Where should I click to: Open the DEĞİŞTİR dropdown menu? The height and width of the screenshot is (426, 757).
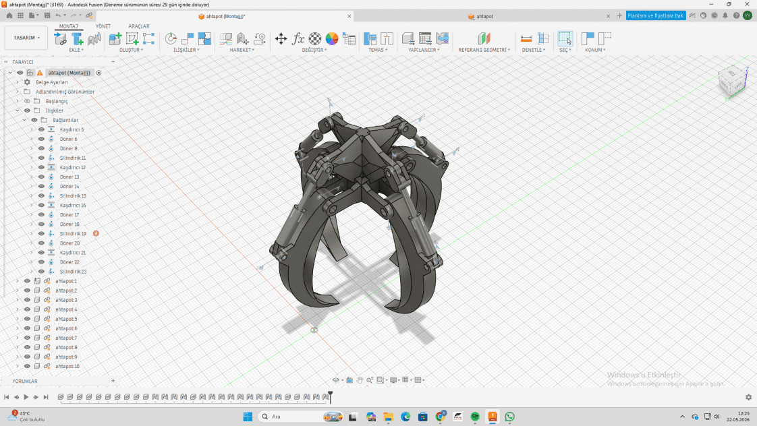point(314,50)
